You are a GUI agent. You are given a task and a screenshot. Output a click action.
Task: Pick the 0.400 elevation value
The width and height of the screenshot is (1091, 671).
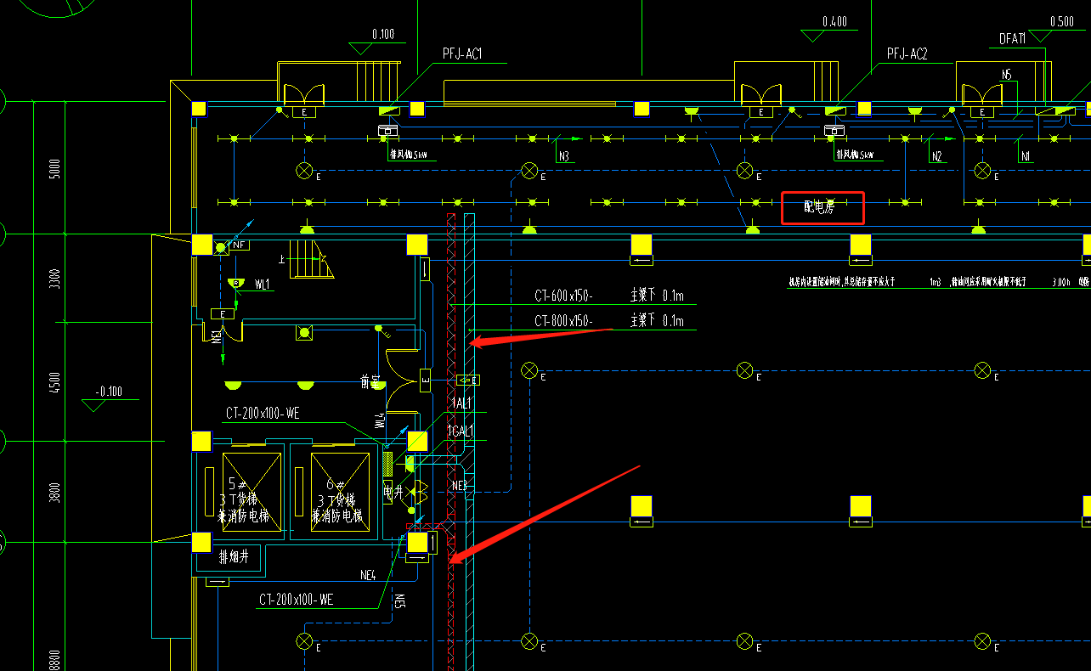(834, 22)
